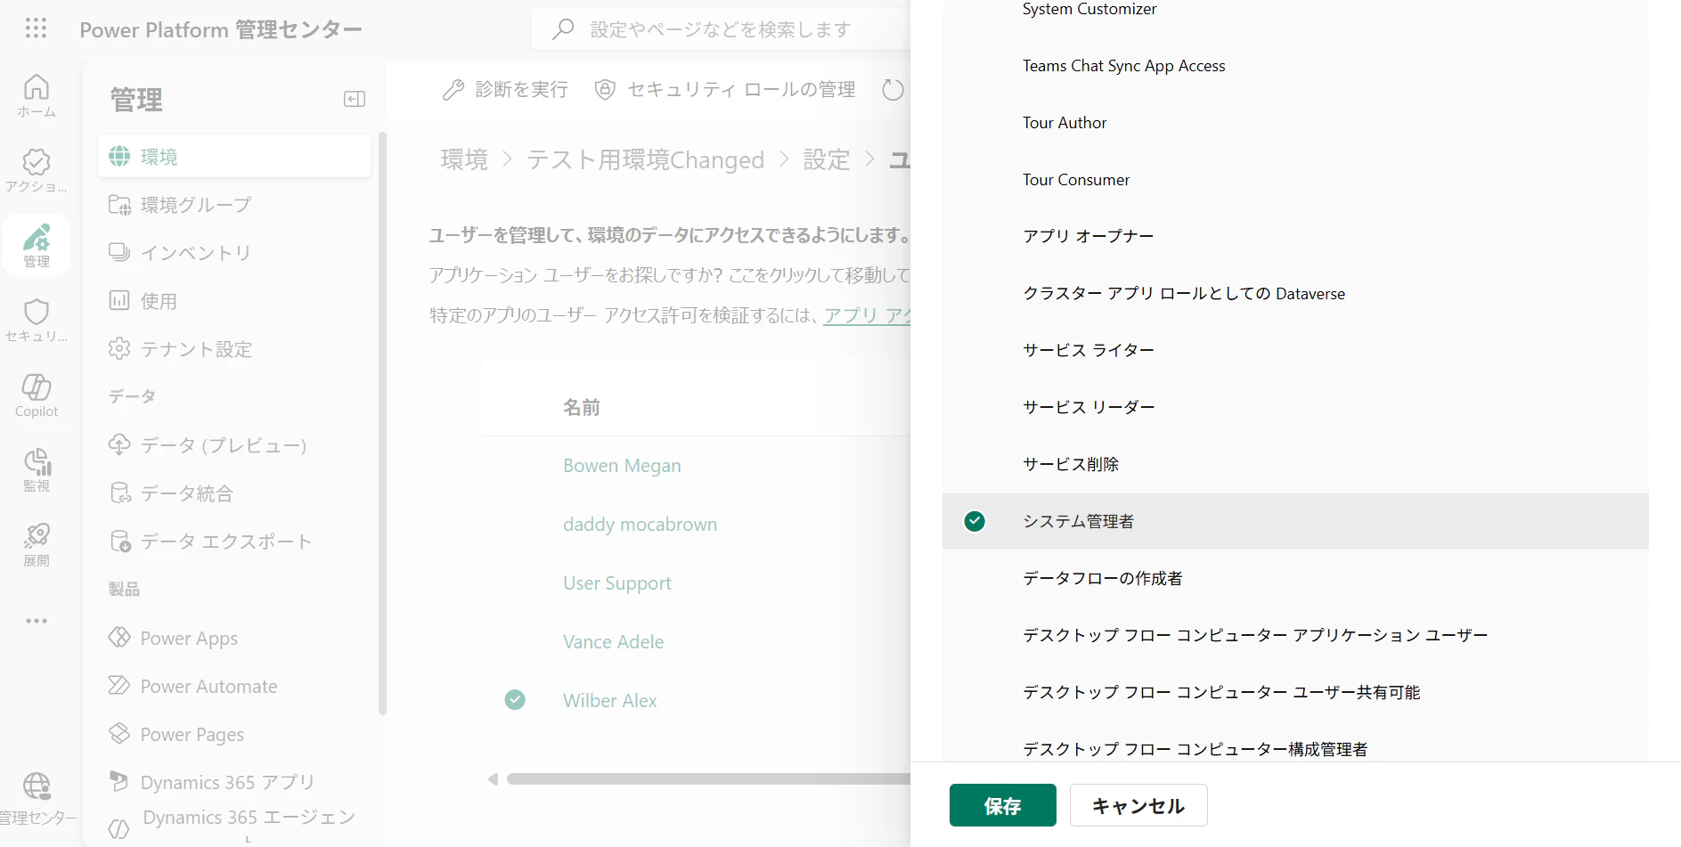Viewport: 1681px width, 847px height.
Task: Click the horizontal scrollbar under user list
Action: coord(708,779)
